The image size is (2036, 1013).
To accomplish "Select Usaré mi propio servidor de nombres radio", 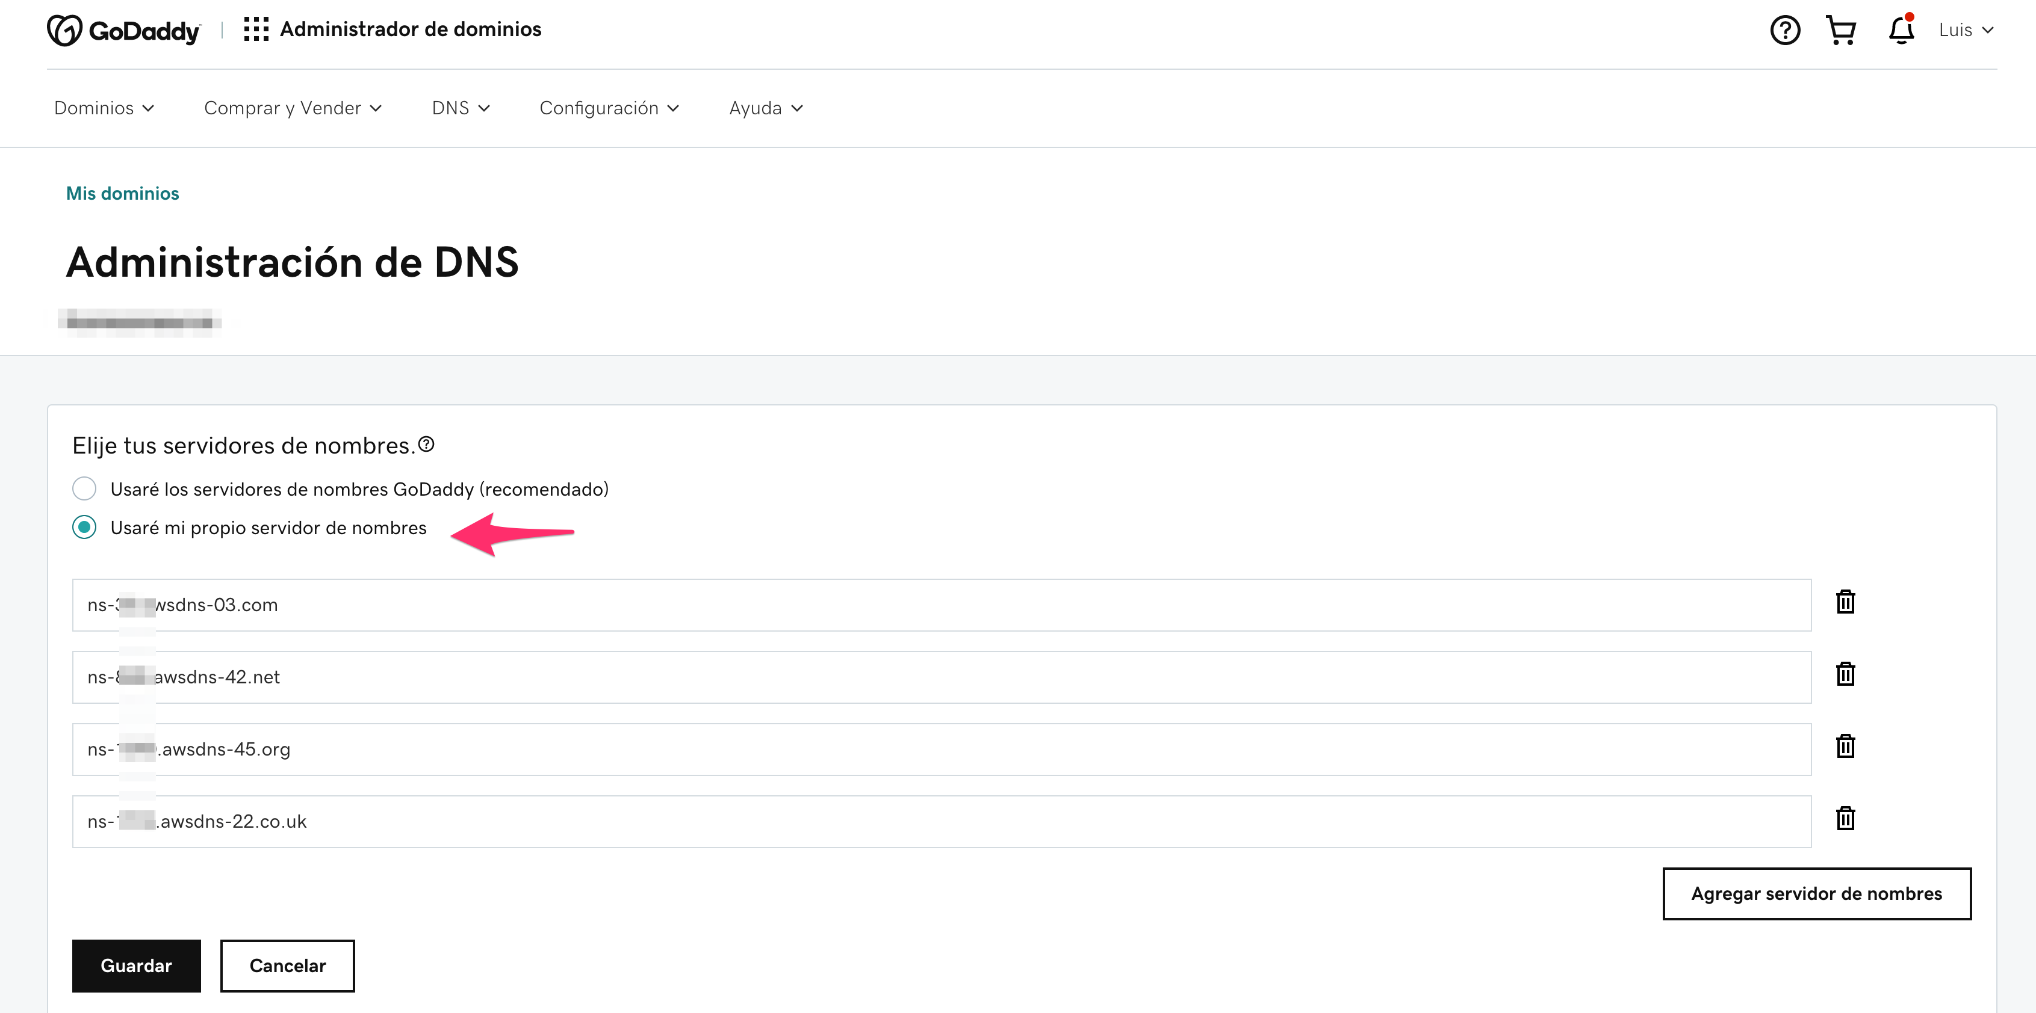I will (84, 528).
